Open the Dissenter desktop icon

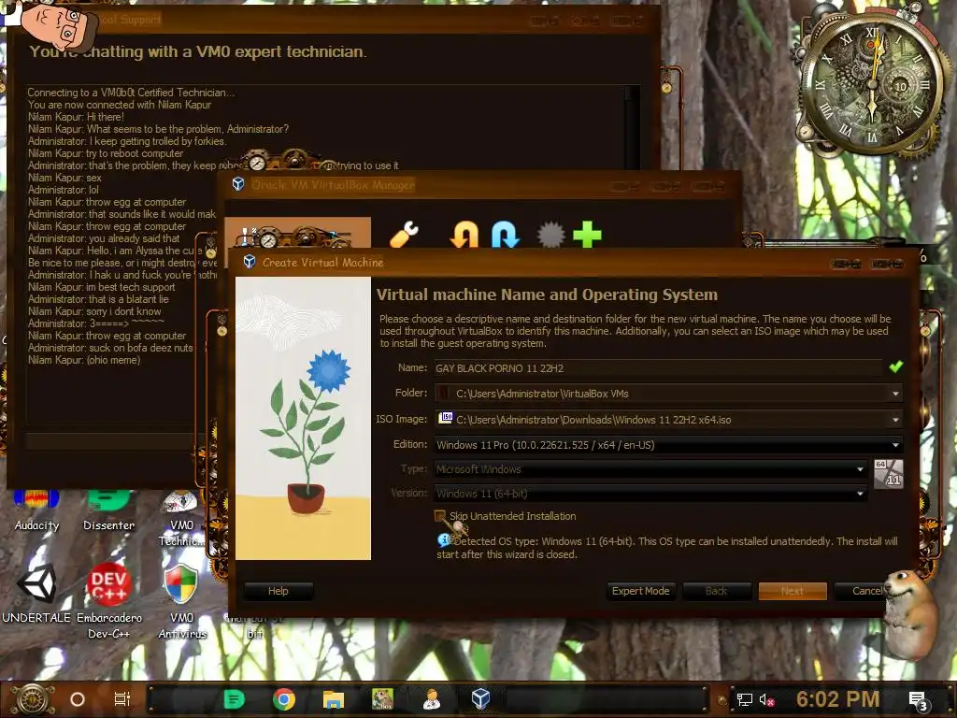pyautogui.click(x=108, y=510)
